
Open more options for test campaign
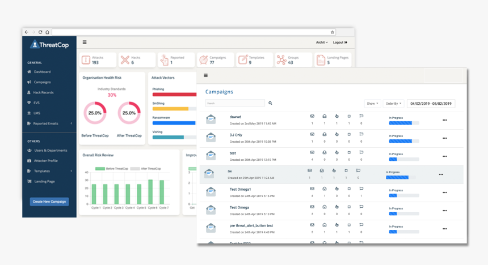pos(444,156)
